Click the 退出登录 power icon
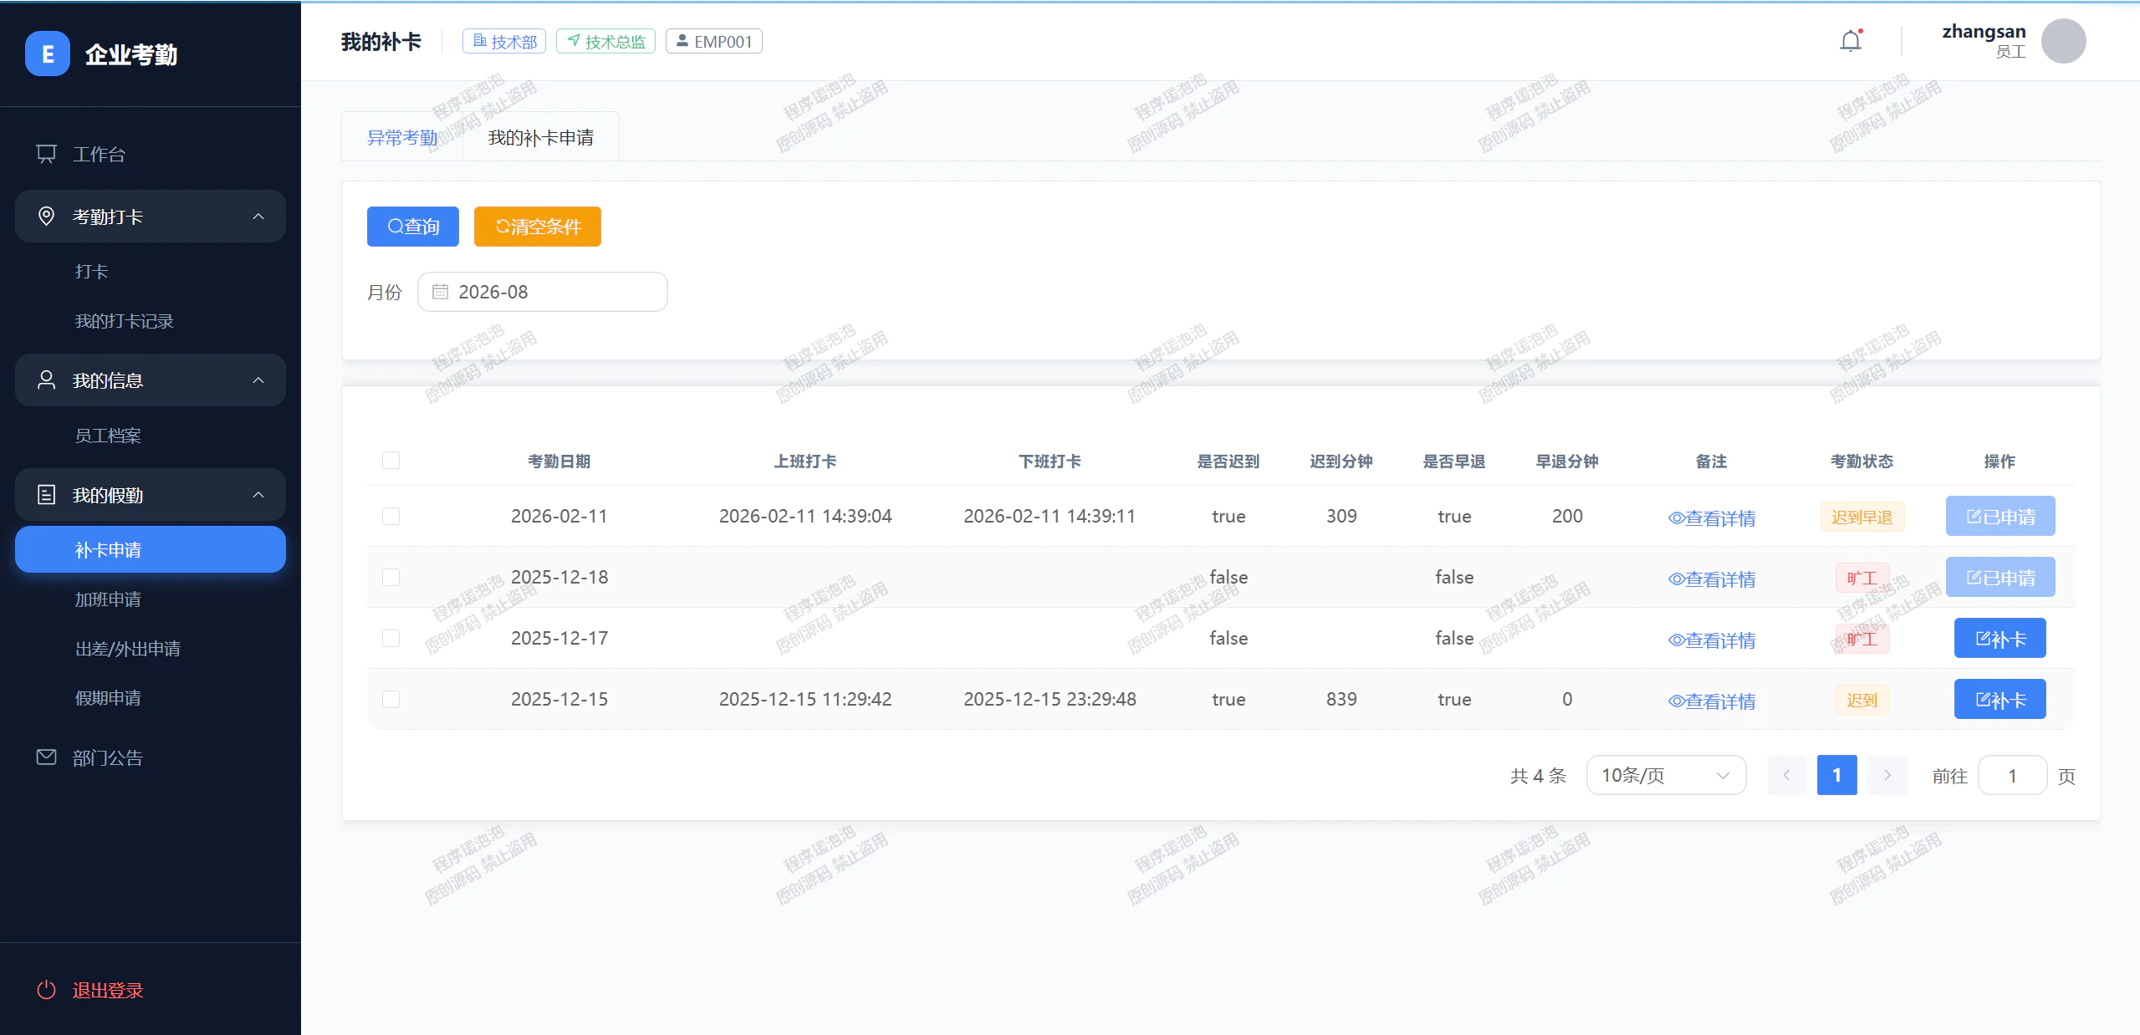Viewport: 2140px width, 1035px height. click(47, 990)
